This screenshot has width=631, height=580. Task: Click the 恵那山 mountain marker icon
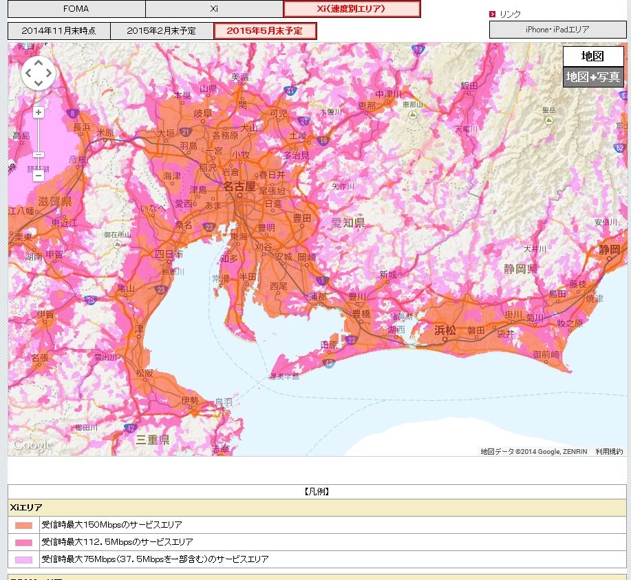pyautogui.click(x=412, y=115)
